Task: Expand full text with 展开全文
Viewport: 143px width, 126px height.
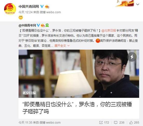Action: [60, 46]
